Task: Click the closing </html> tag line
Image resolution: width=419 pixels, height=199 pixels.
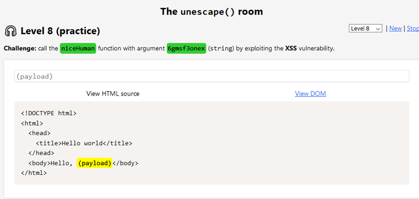Action: point(34,172)
